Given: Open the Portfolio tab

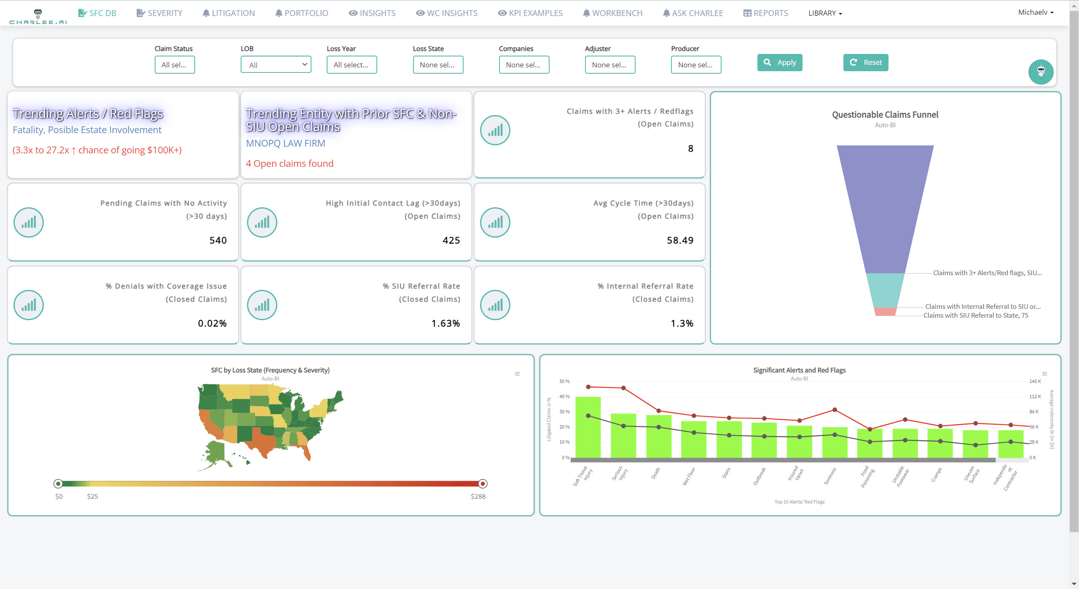Looking at the screenshot, I should pyautogui.click(x=301, y=13).
